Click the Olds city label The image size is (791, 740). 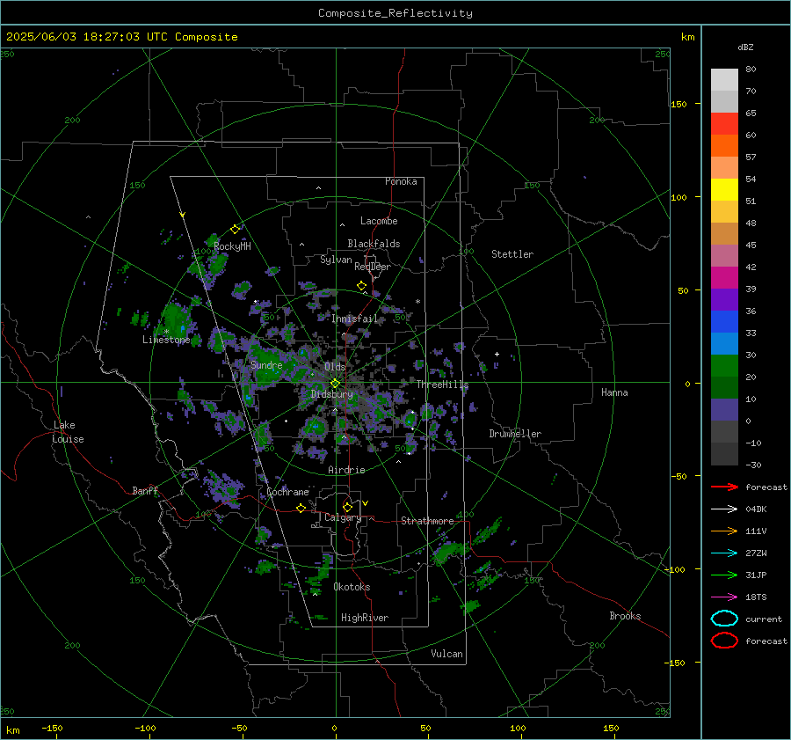point(335,367)
